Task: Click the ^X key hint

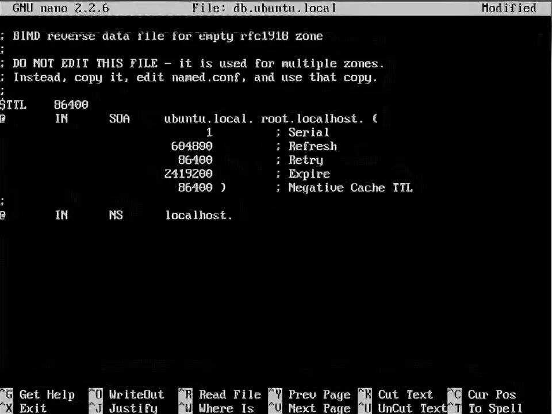Action: click(x=6, y=408)
